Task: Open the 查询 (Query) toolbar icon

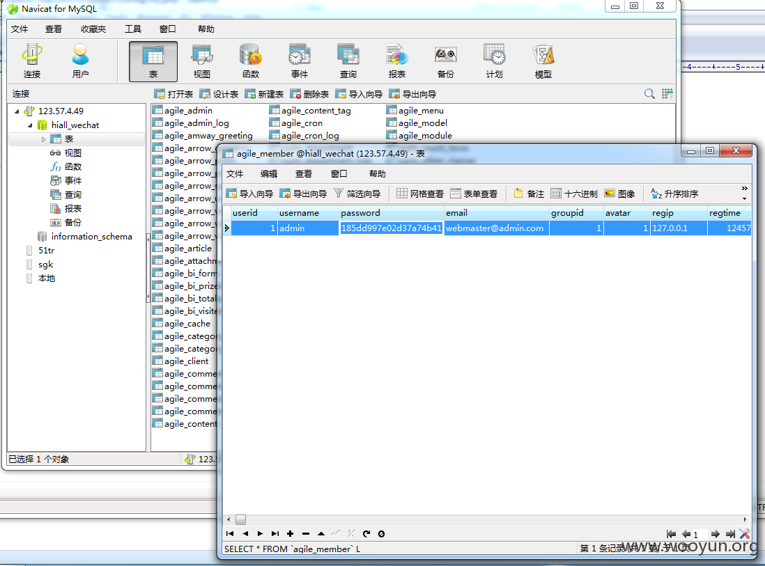Action: point(348,61)
